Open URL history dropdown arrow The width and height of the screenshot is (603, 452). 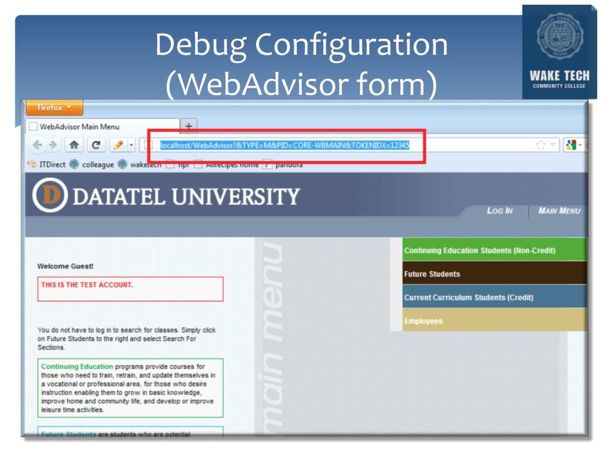point(552,145)
